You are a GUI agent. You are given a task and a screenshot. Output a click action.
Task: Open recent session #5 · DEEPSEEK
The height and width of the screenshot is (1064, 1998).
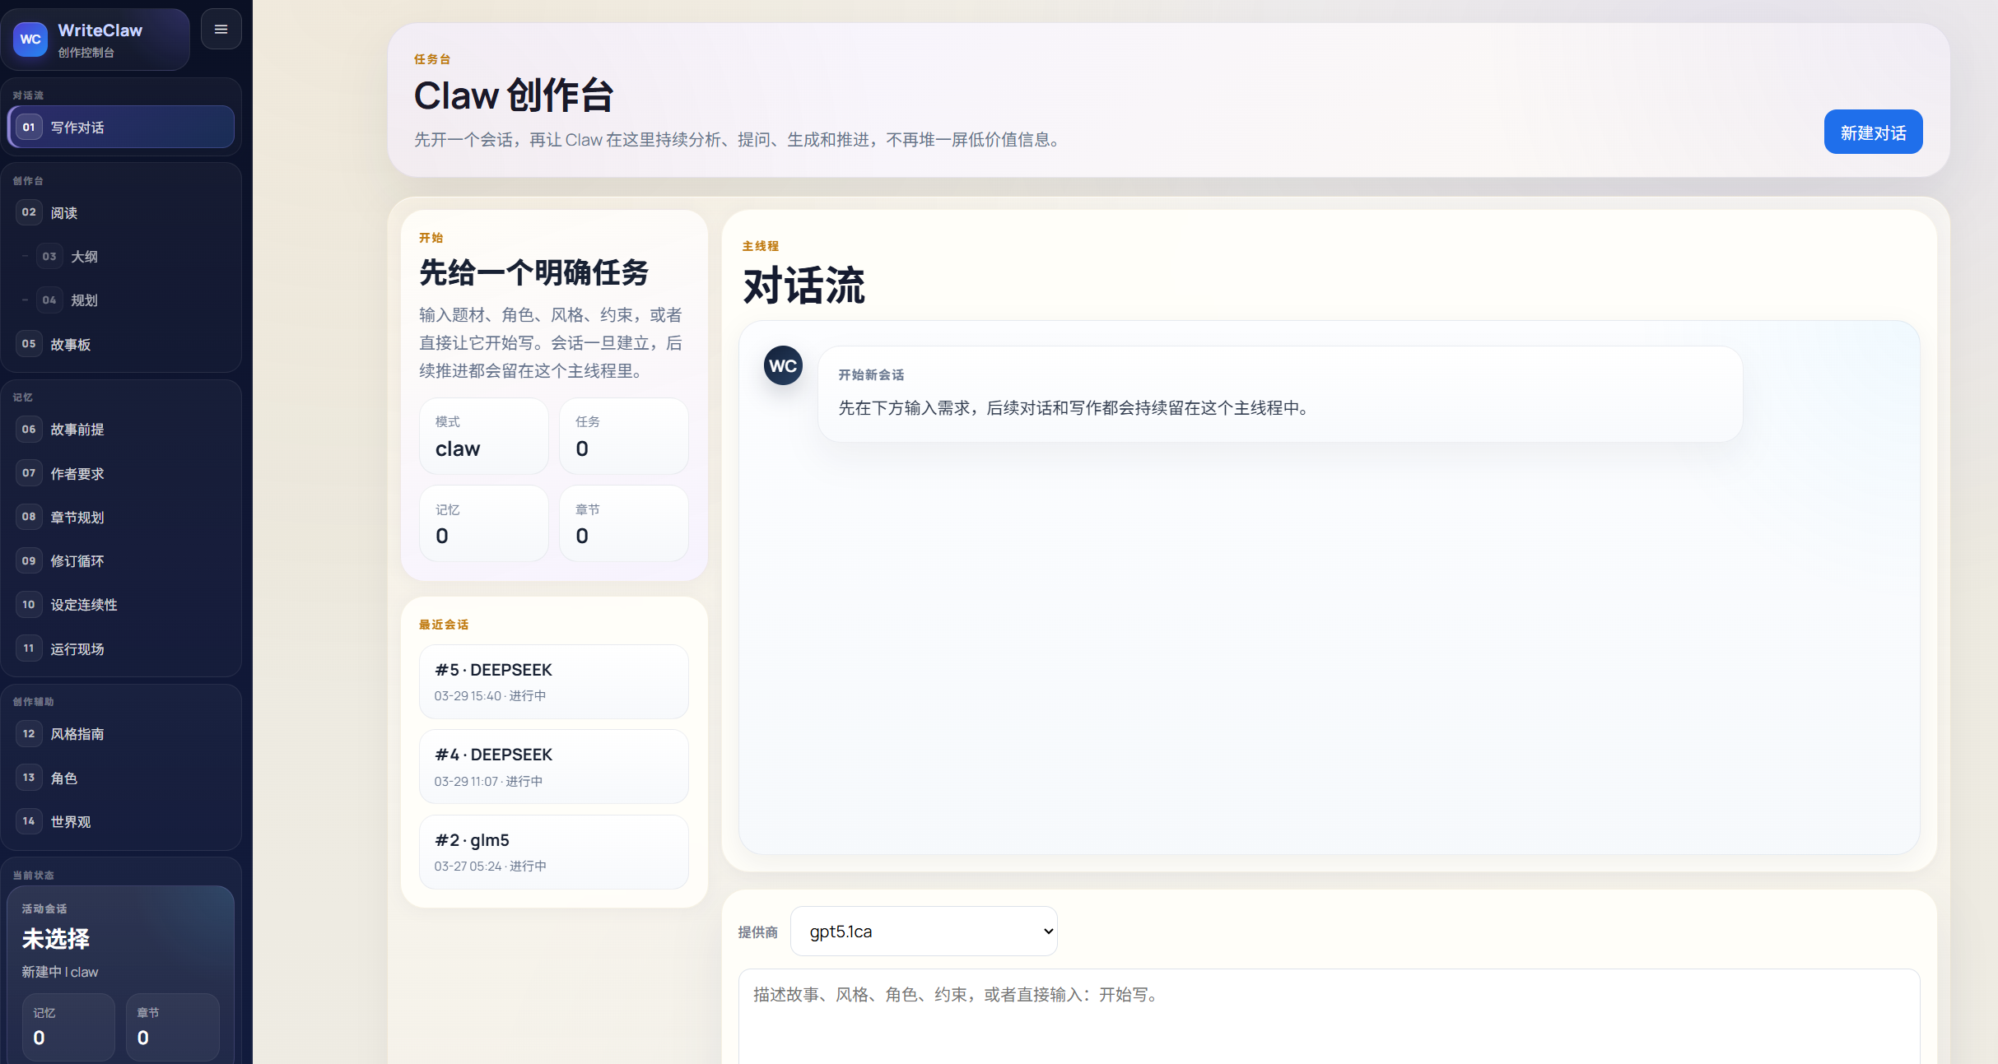(553, 681)
